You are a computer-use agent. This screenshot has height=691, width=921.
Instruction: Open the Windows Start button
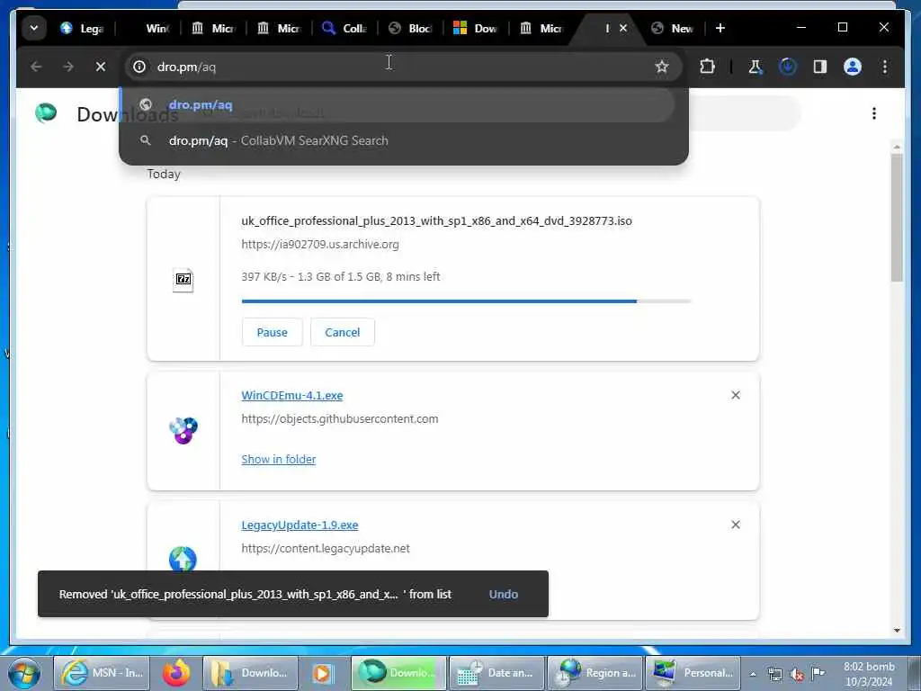tap(24, 673)
